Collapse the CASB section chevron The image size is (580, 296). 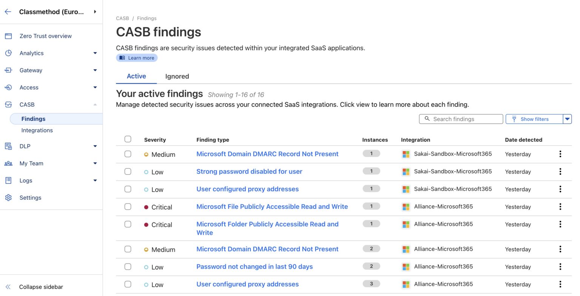(x=95, y=105)
